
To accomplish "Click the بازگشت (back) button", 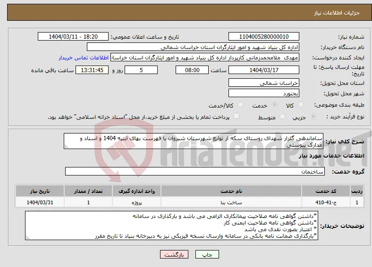I will [x=174, y=254].
